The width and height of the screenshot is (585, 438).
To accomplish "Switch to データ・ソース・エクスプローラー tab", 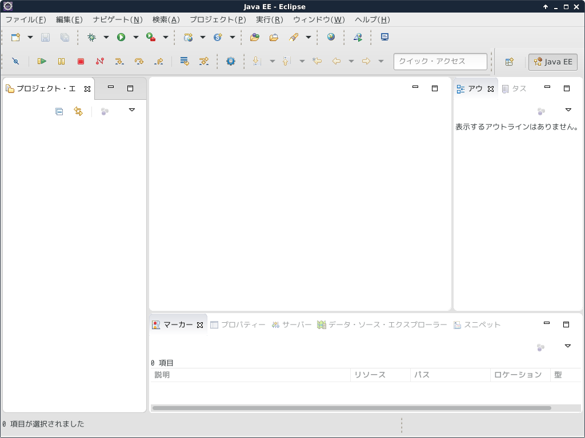I will coord(382,325).
